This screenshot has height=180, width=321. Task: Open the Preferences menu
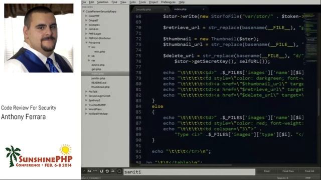168,2
